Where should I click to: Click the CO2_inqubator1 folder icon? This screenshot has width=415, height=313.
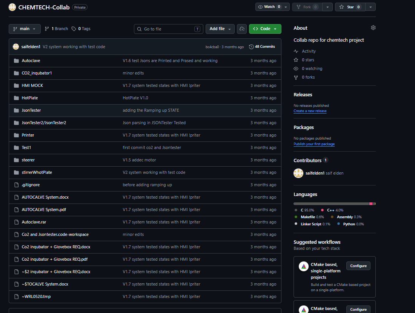16,73
